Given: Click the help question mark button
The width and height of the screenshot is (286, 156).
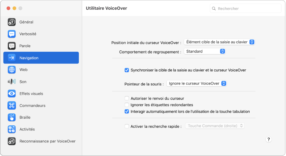Looking at the screenshot, I should (x=269, y=139).
